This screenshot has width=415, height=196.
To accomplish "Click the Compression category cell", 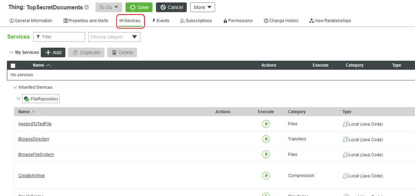I will 301,175.
